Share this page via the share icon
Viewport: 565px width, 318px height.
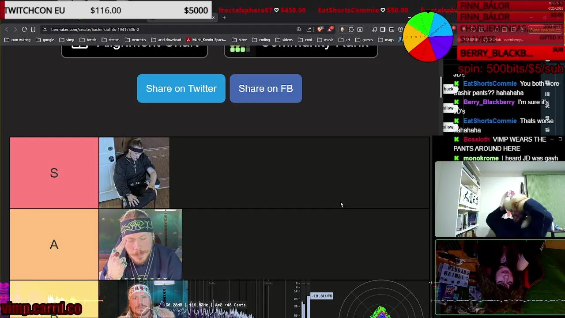tap(309, 29)
